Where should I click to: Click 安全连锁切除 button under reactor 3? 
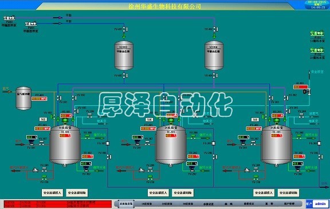[x=289, y=193]
